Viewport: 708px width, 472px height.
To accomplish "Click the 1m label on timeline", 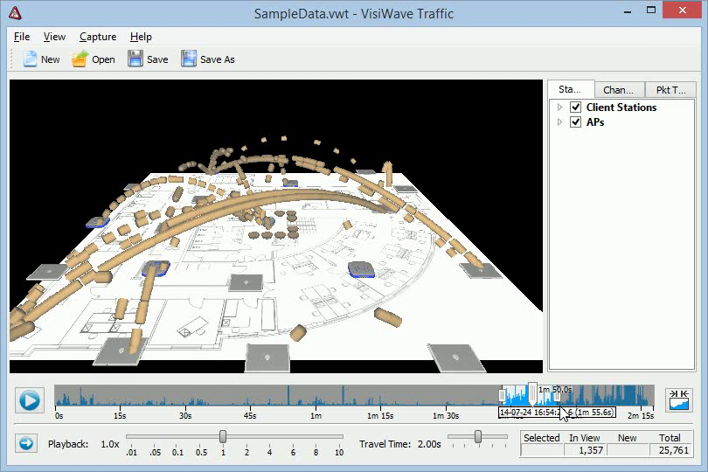I will click(x=316, y=415).
